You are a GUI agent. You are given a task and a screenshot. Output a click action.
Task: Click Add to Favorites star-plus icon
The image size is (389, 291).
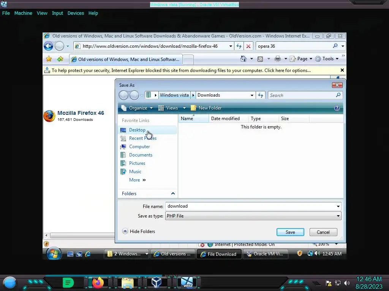(x=60, y=59)
